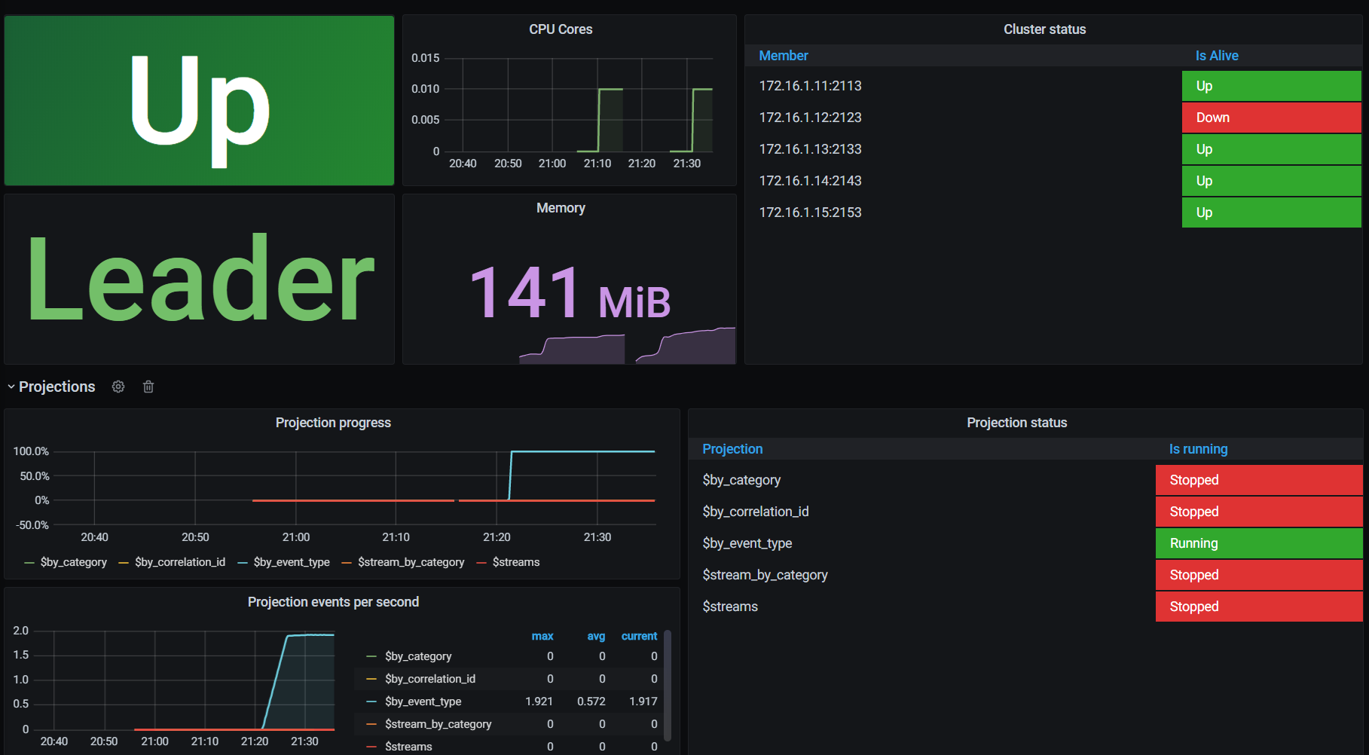Sort events legend by the max column

[542, 636]
